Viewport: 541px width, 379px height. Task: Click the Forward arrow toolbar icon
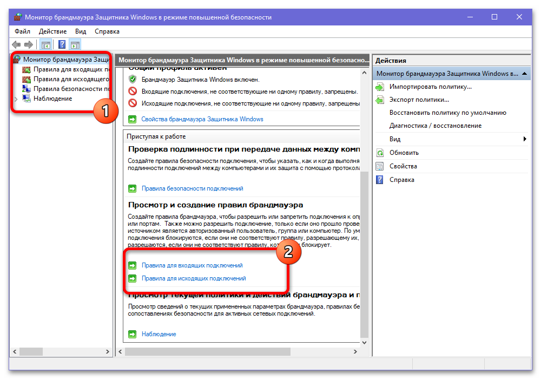coord(29,44)
